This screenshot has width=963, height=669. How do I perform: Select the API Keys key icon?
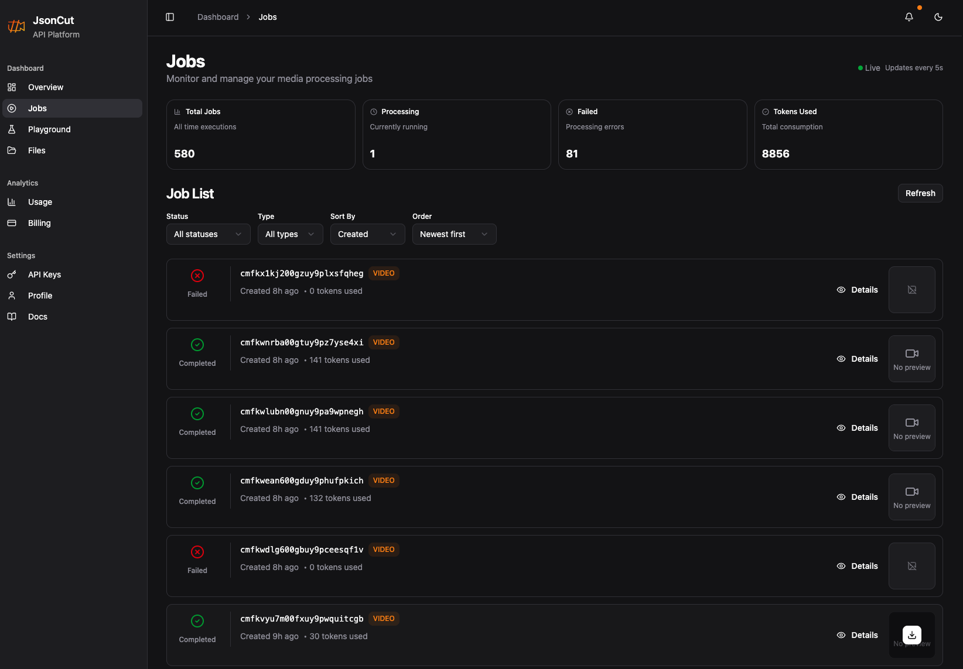(x=12, y=274)
